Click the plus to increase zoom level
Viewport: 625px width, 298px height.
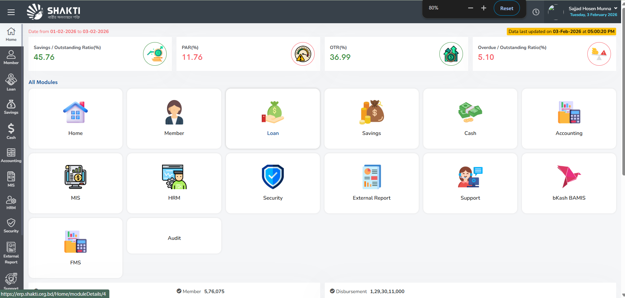coord(484,8)
